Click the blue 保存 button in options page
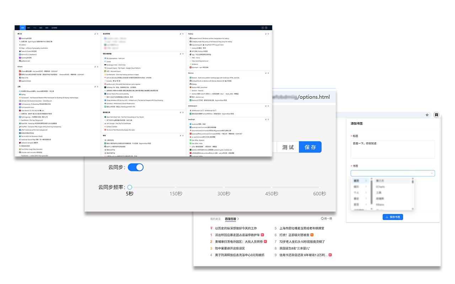 pos(310,147)
